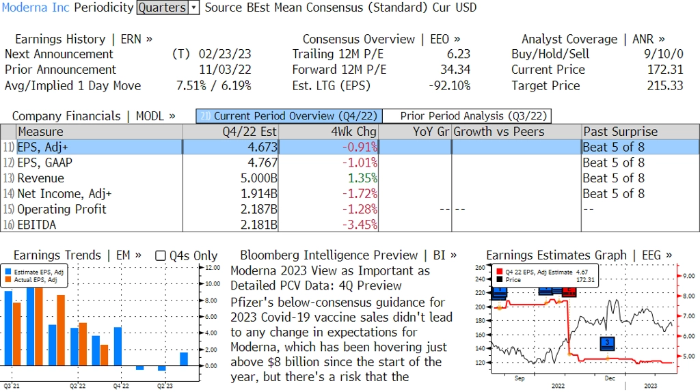The image size is (700, 392).
Task: Click Net Income Adj+ estimate 1.914B
Action: pyautogui.click(x=259, y=194)
